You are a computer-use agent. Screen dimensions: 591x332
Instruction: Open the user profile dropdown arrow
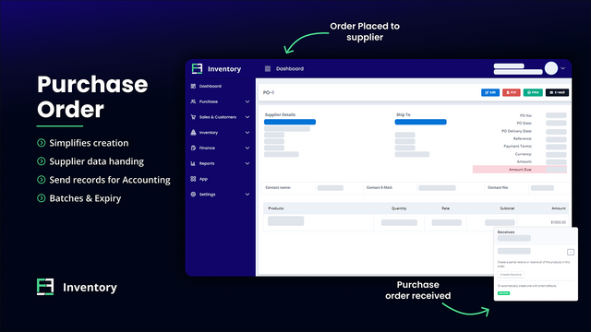562,68
